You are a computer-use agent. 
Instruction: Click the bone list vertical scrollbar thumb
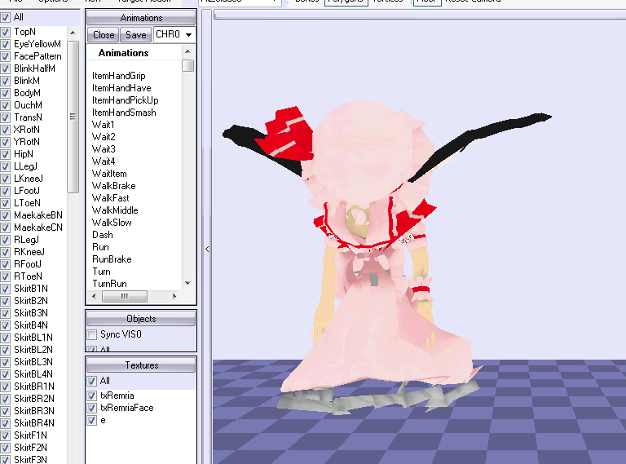[x=73, y=117]
